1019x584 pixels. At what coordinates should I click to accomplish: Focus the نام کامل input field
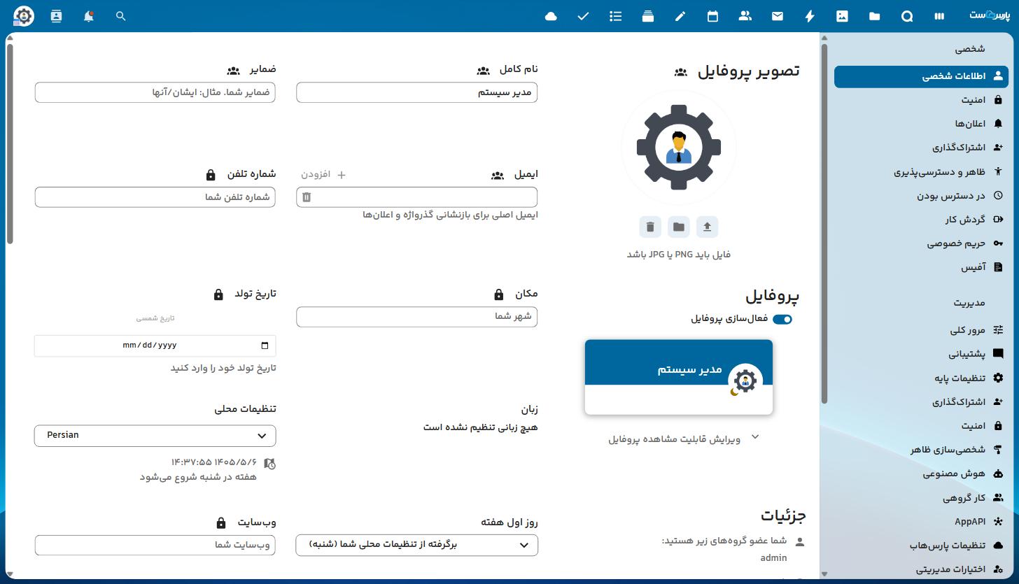(x=416, y=92)
